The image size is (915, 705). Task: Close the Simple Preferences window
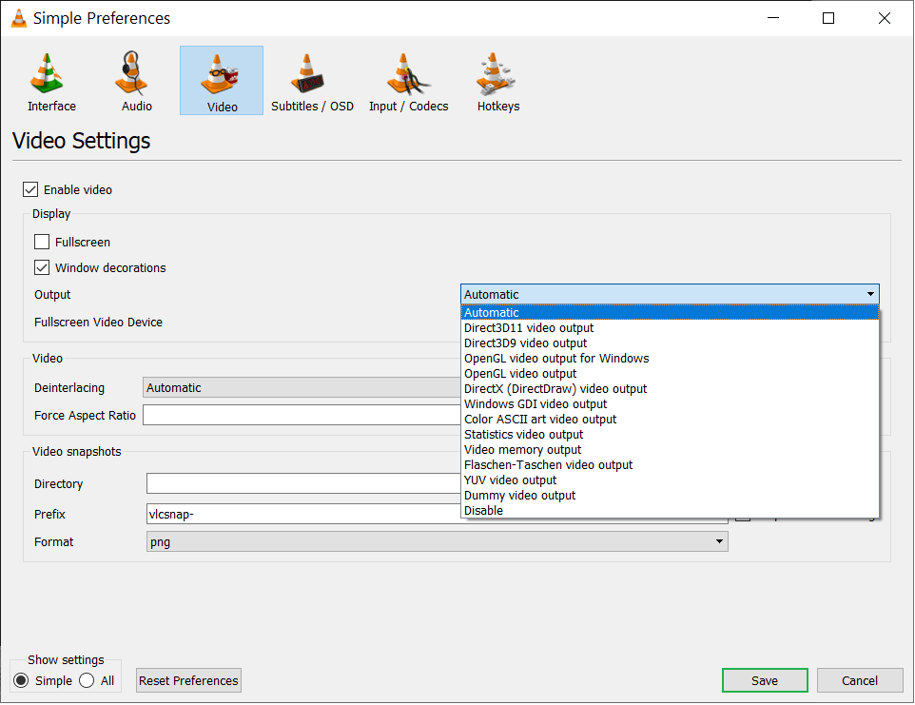[884, 18]
